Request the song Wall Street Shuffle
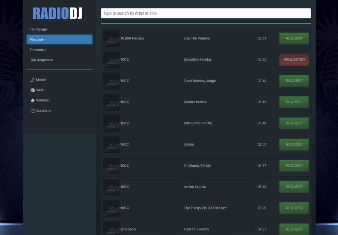338x235 pixels. pos(294,123)
